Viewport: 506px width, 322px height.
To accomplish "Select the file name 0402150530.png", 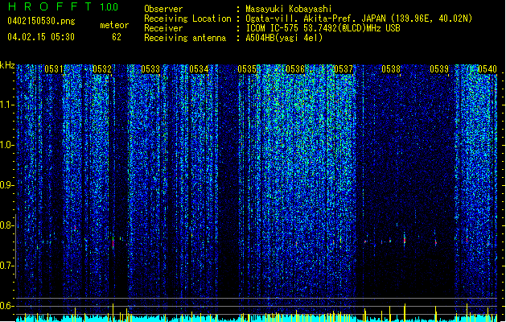I will 41,22.
